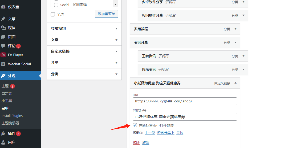
Task: Click the 添加至菜单 button
Action: [x=106, y=14]
